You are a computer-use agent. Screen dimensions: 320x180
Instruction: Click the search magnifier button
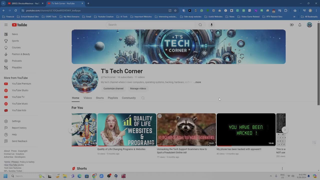pos(200,25)
